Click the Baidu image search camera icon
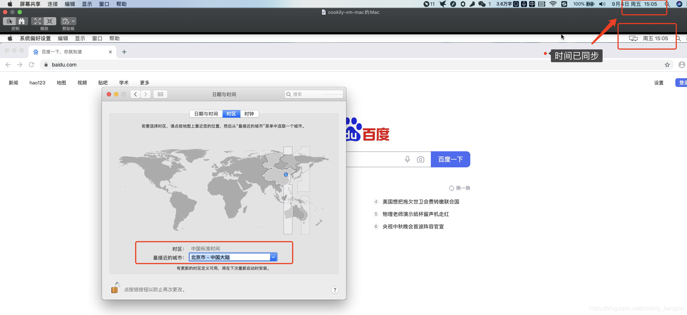687x315 pixels. click(421, 159)
